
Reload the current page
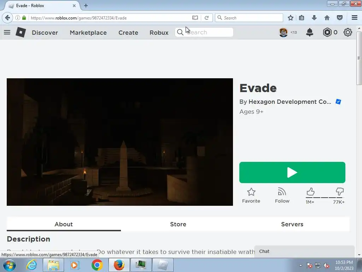[x=206, y=18]
